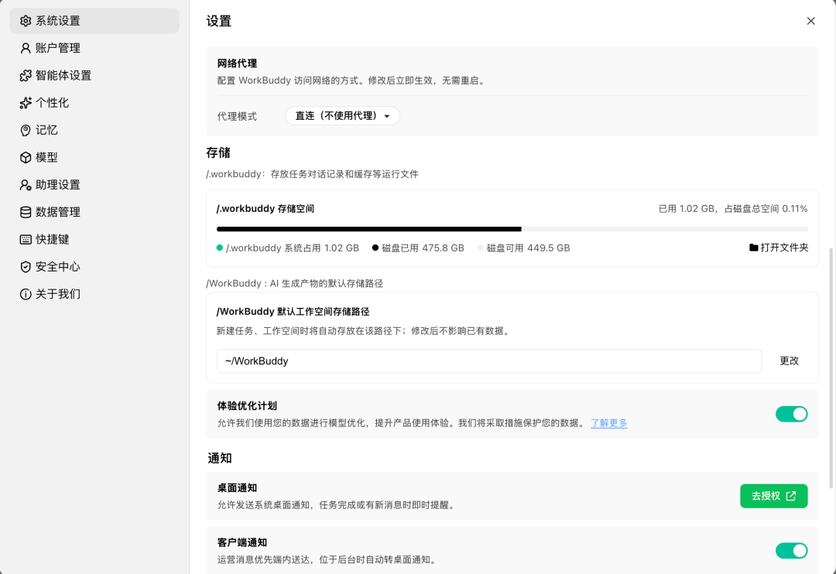Click the gear icon beside 系统设置

[26, 21]
